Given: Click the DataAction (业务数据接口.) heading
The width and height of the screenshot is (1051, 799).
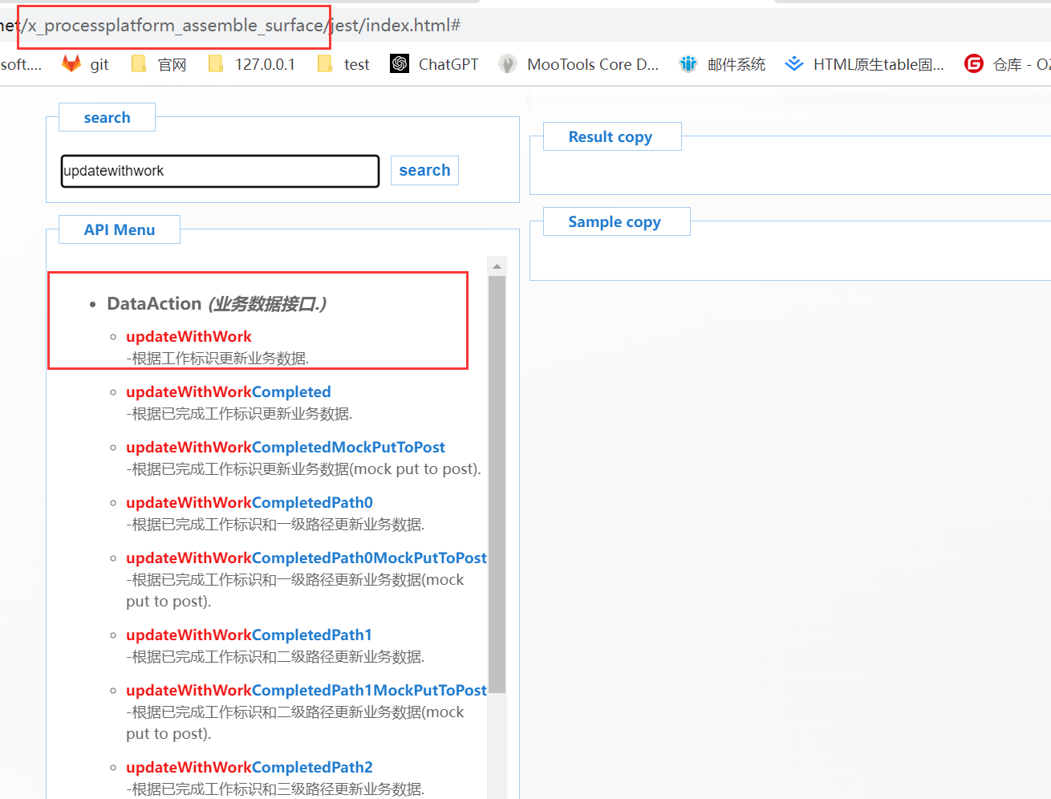Looking at the screenshot, I should click(x=217, y=303).
